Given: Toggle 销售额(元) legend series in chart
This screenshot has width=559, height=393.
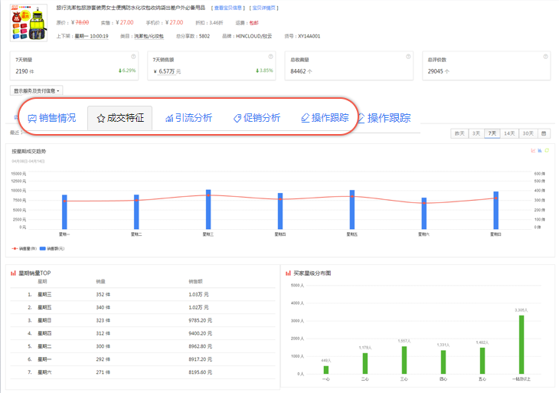Looking at the screenshot, I should [x=52, y=249].
